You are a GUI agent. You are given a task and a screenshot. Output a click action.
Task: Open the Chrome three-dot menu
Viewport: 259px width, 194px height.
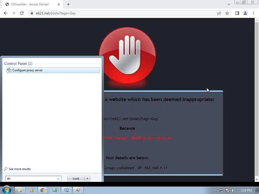(253, 13)
